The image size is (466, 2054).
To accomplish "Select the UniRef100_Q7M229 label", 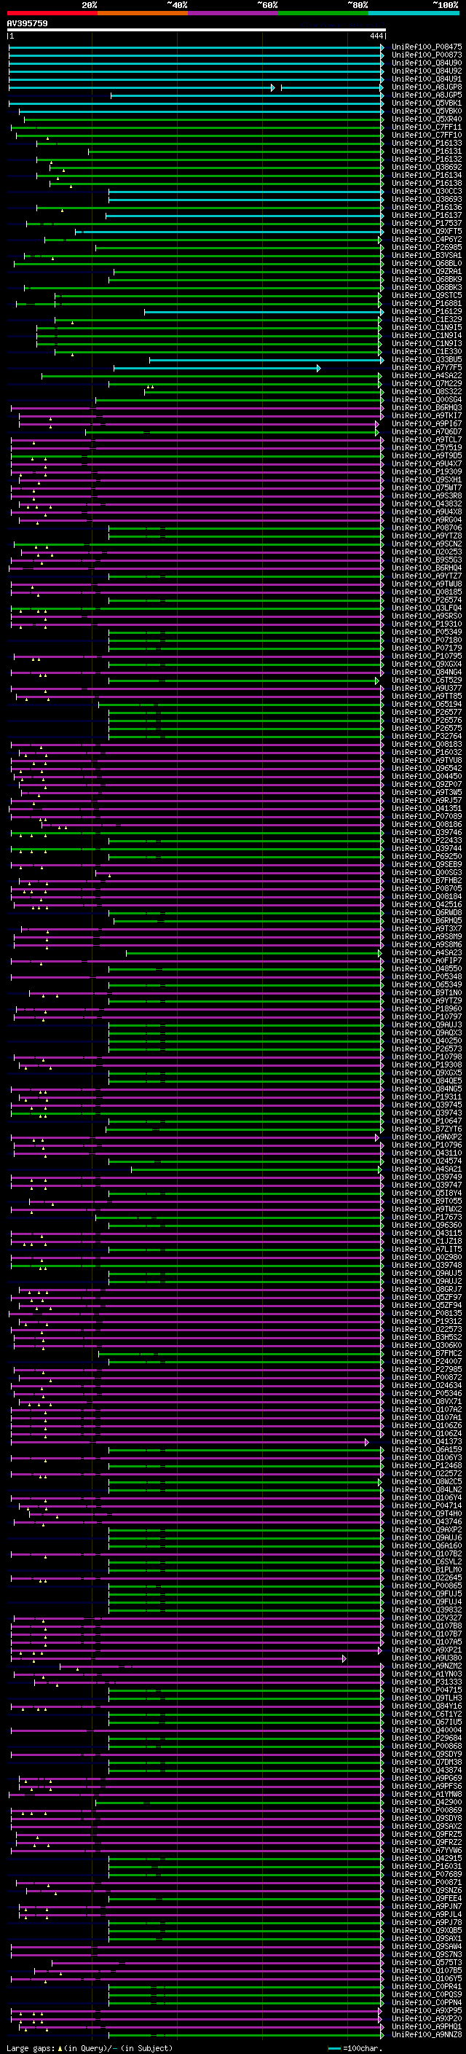I will click(427, 383).
